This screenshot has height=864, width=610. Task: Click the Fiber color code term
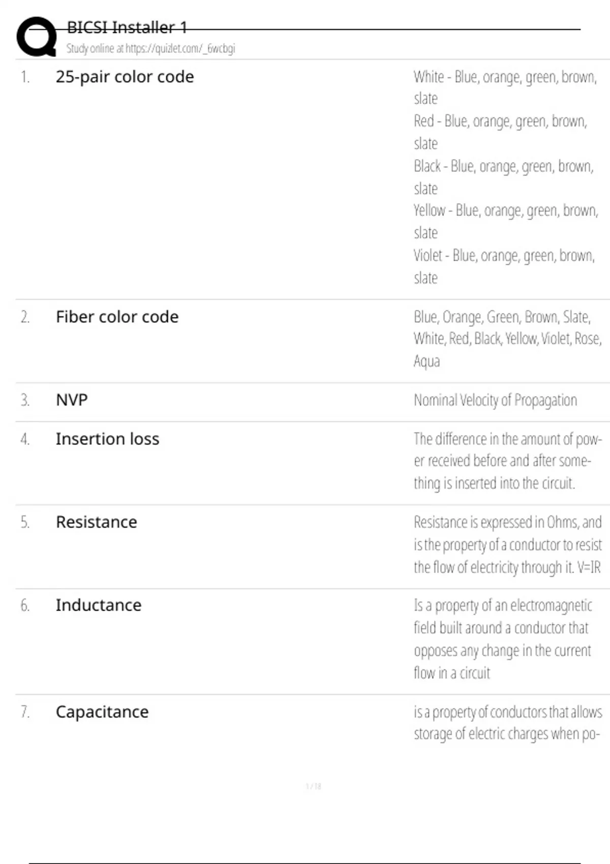[x=117, y=317]
